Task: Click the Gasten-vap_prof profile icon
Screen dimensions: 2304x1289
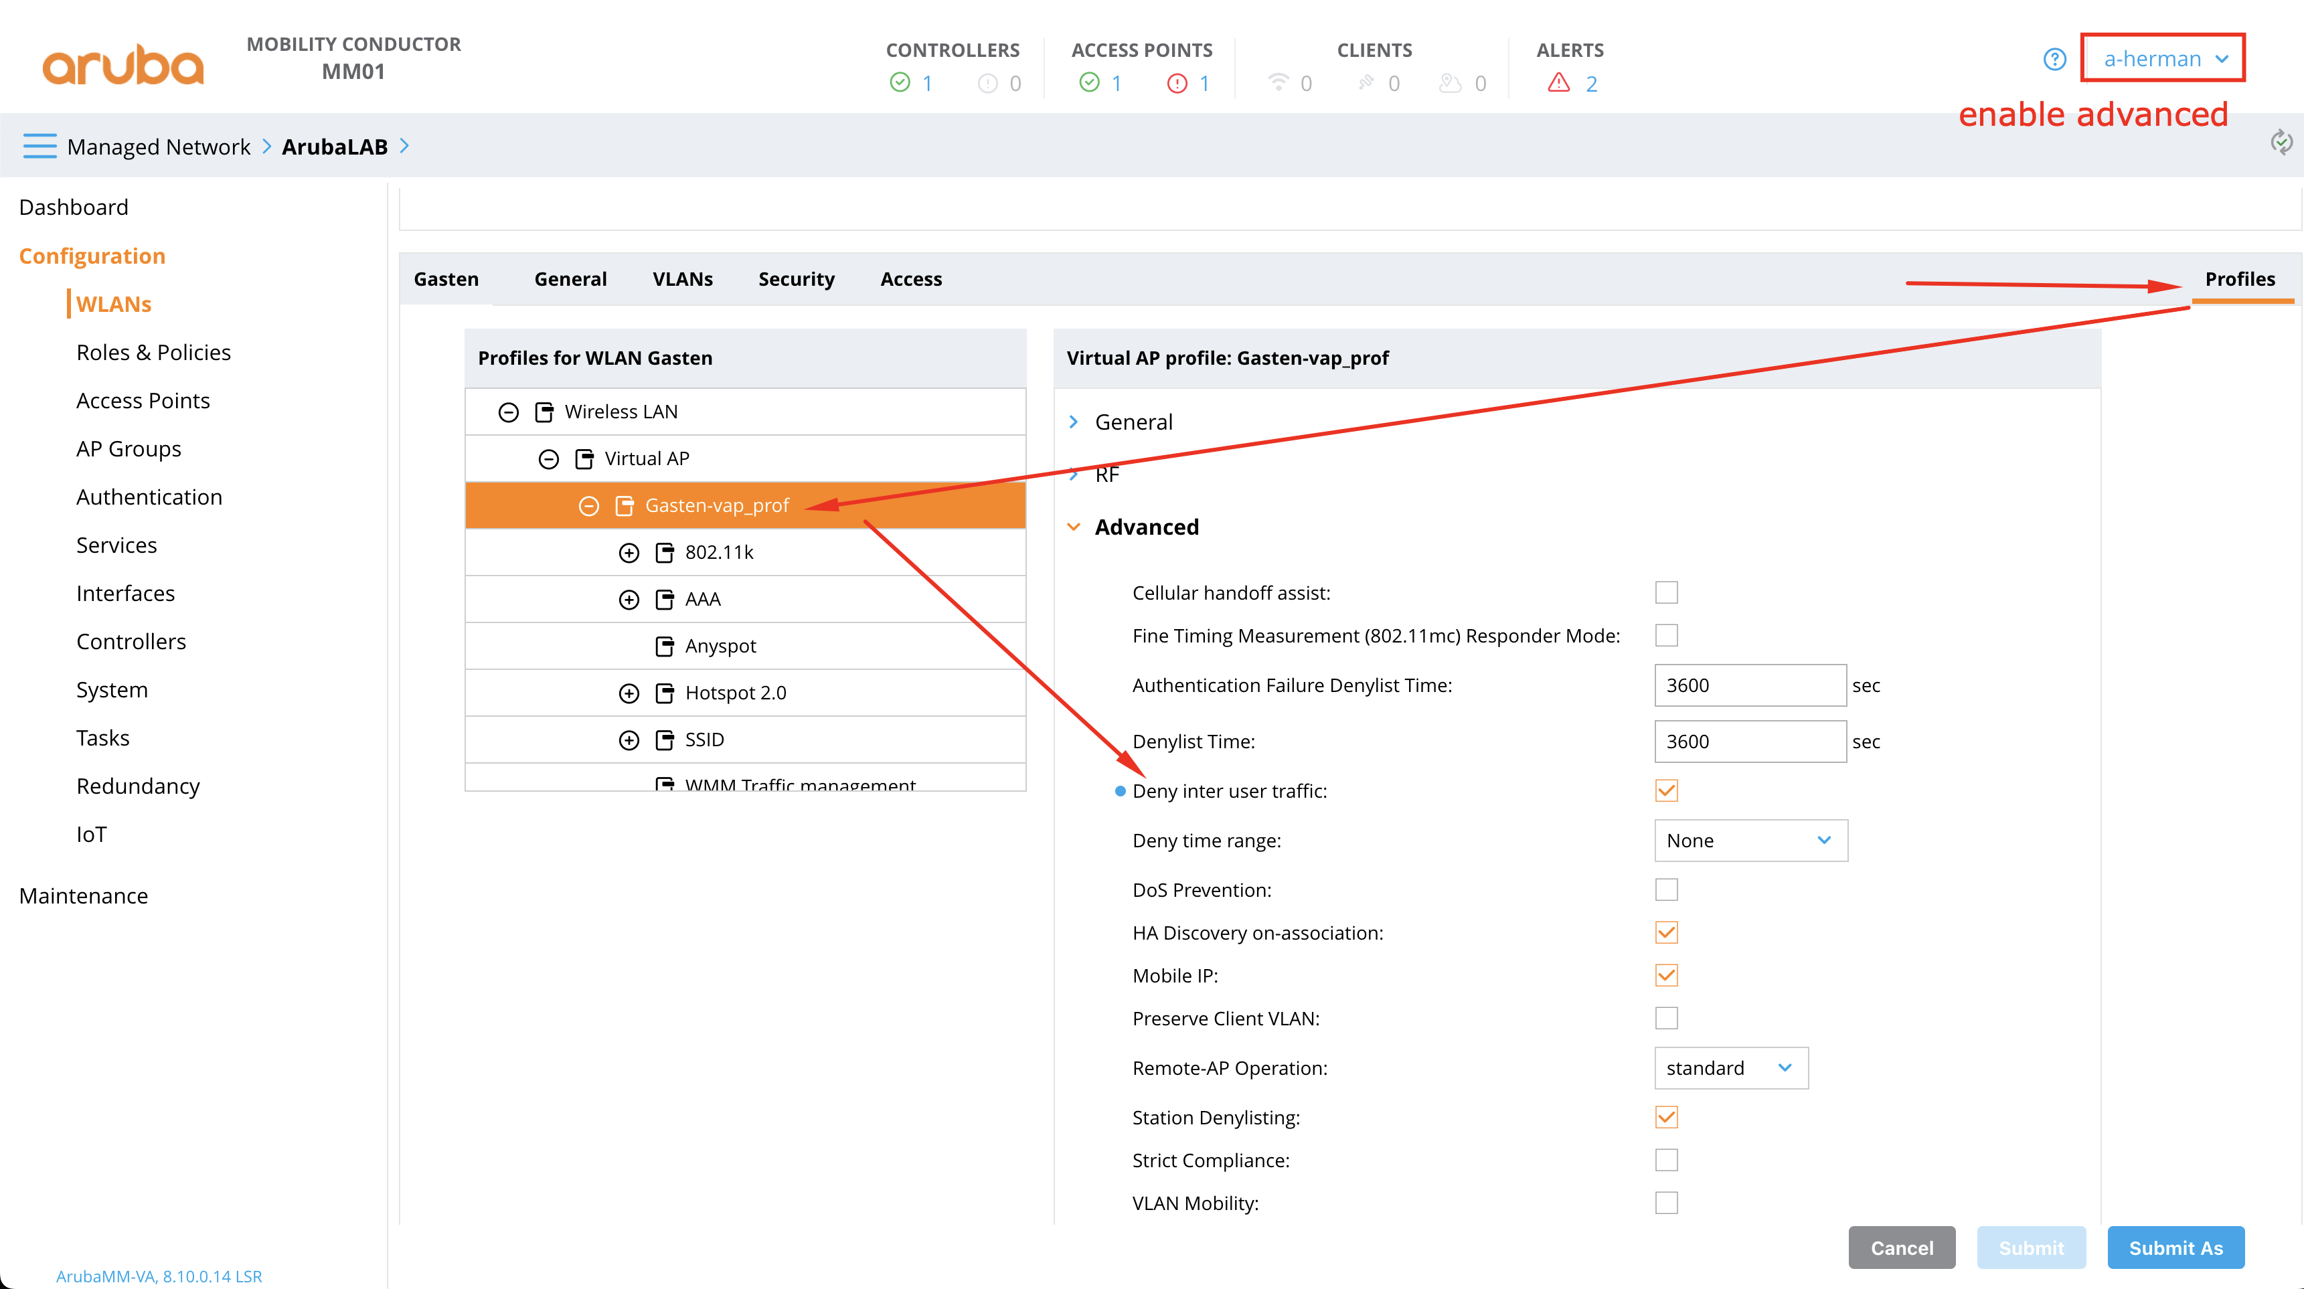Action: (x=625, y=505)
